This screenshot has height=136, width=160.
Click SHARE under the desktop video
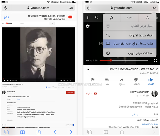[x=61, y=87]
